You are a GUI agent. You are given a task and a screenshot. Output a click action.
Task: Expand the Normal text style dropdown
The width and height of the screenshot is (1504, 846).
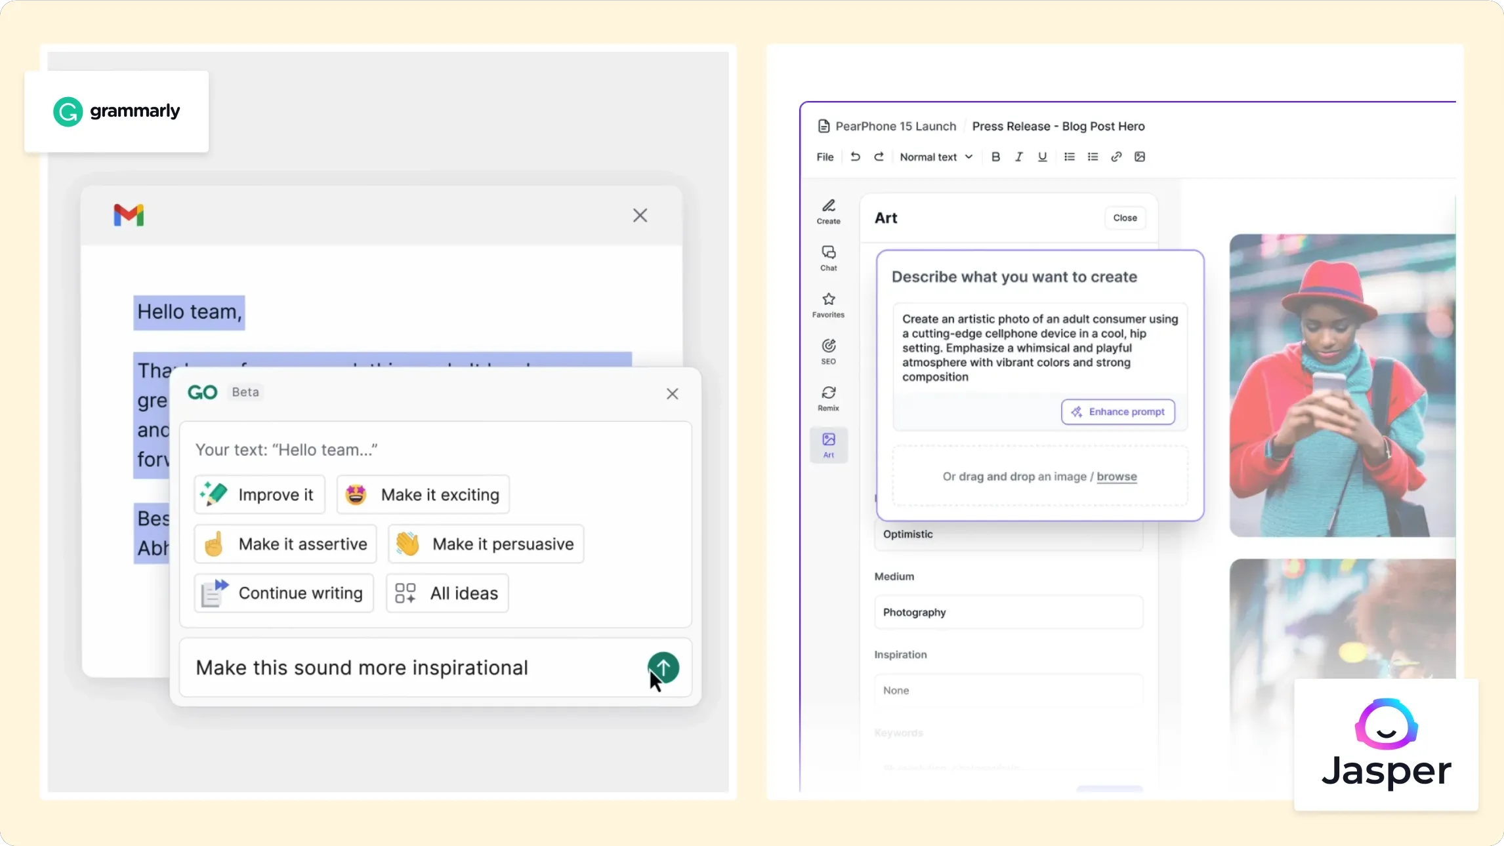[x=936, y=157]
